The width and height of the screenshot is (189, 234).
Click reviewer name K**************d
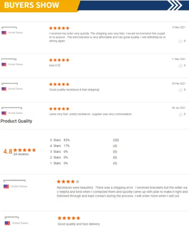point(12,108)
